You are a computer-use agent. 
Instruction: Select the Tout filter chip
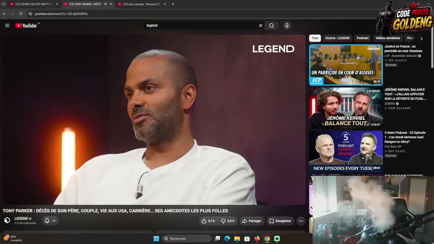pos(315,38)
